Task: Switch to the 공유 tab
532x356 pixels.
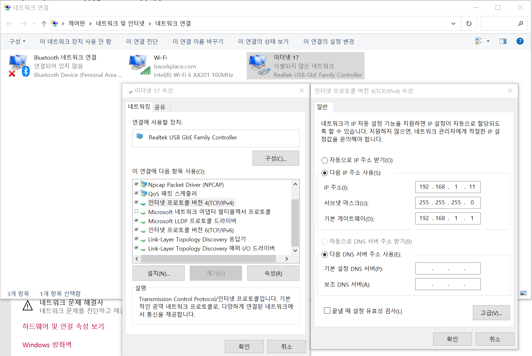Action: click(160, 107)
